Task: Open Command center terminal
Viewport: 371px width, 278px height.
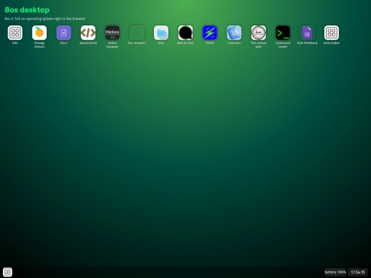Action: click(x=283, y=33)
